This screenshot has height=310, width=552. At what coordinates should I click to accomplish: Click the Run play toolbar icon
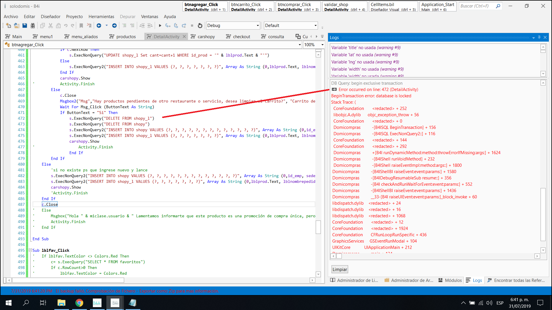pyautogui.click(x=160, y=26)
